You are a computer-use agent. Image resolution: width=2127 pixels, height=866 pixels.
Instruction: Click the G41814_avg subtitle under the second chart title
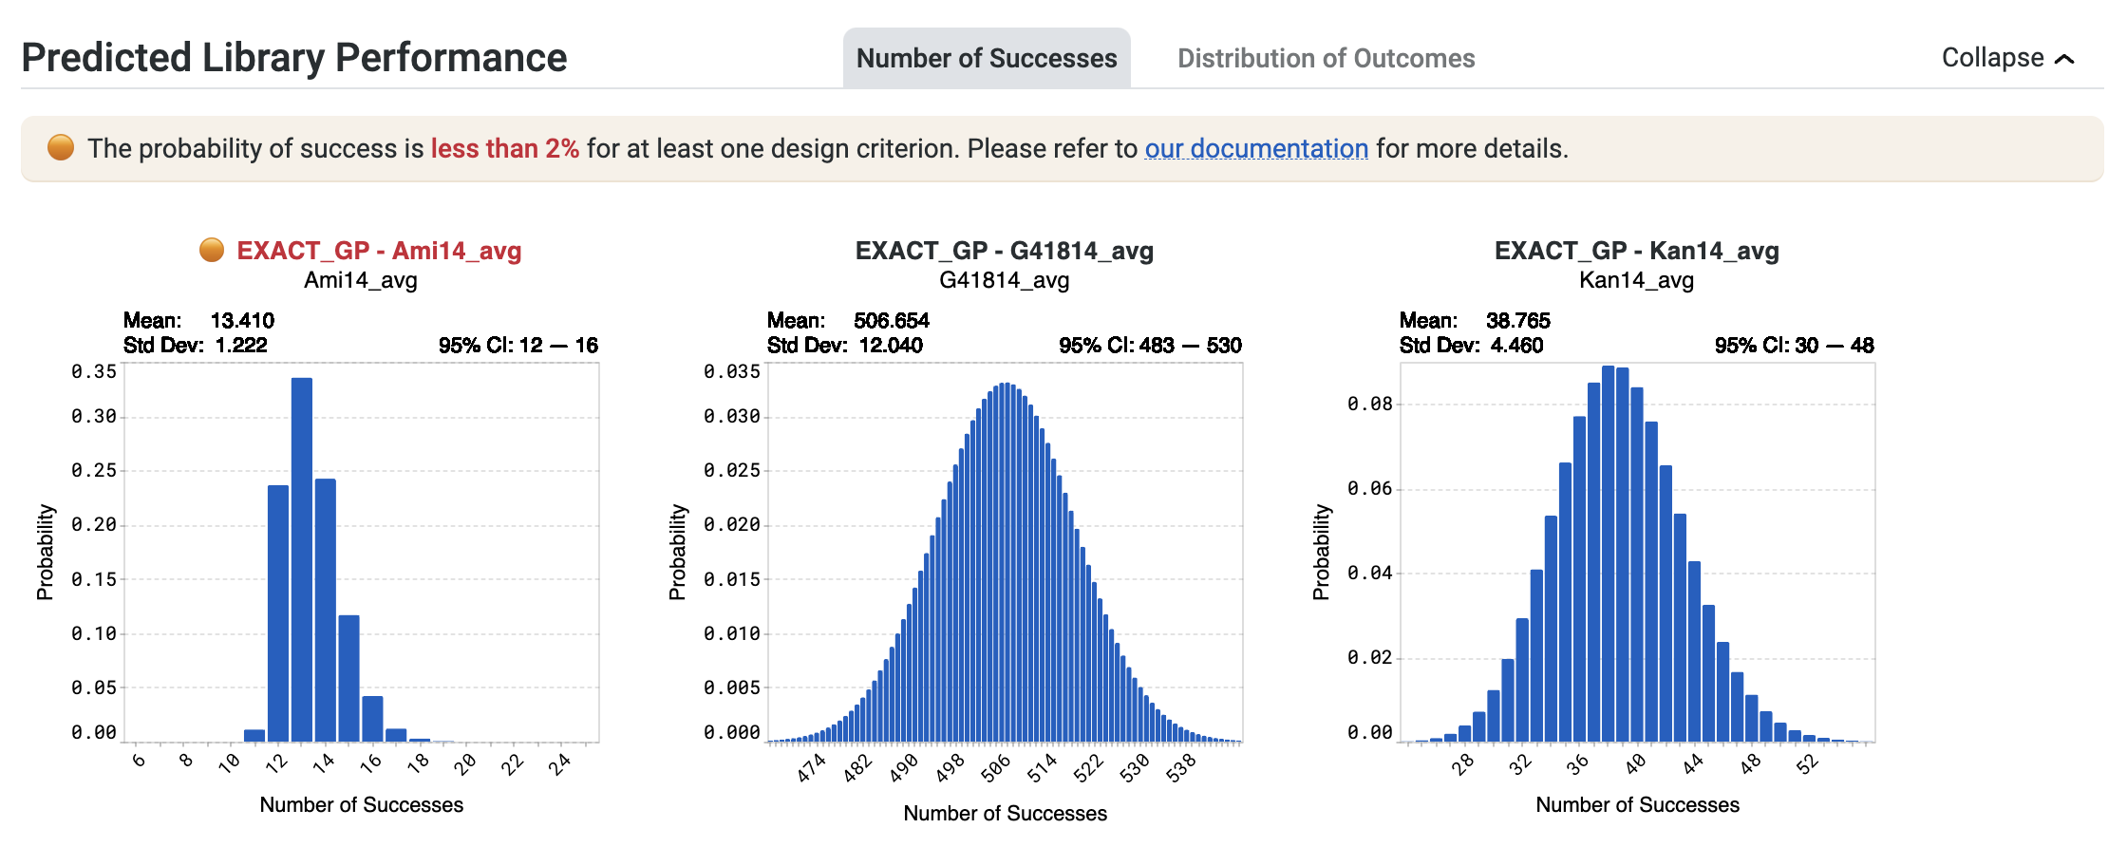point(1005,280)
